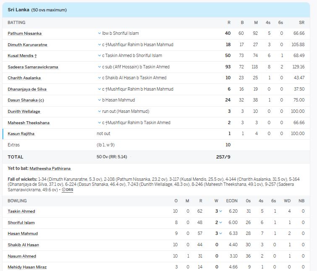
Task: Click the DRS info icon
Action: coord(67,190)
